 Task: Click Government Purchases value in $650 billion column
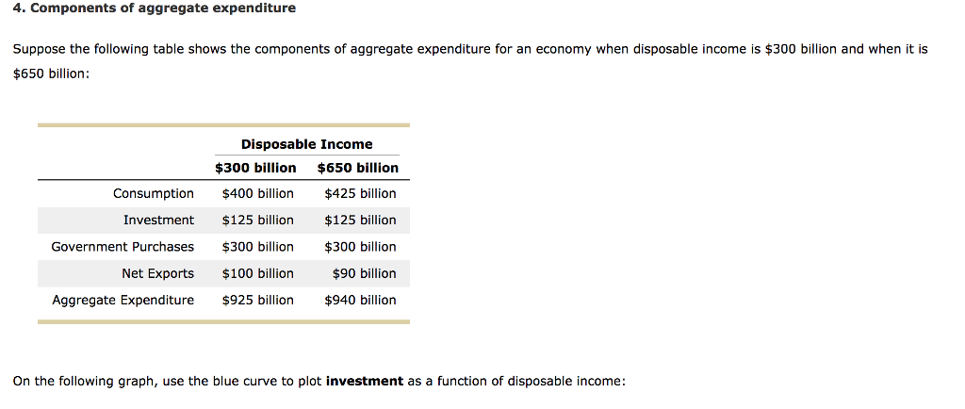pyautogui.click(x=360, y=247)
